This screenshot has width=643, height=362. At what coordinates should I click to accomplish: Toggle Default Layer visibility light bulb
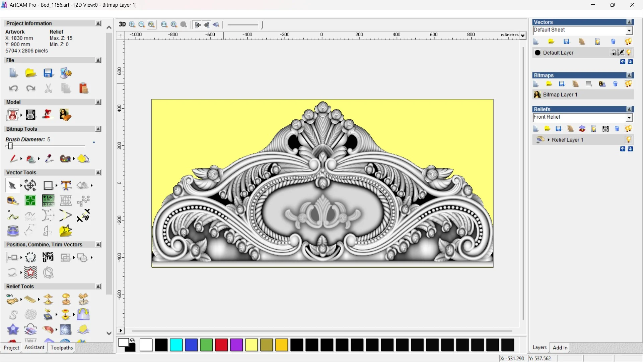pos(629,53)
